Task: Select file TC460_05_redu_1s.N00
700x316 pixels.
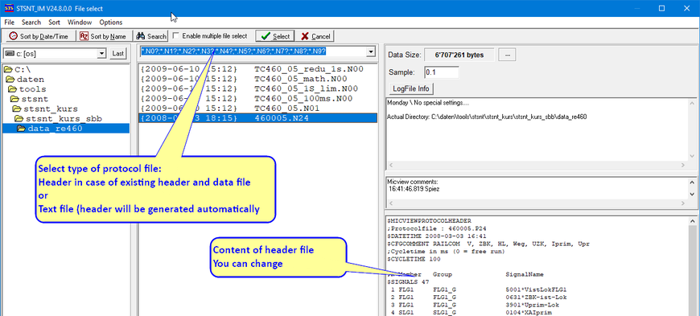Action: tap(258, 69)
